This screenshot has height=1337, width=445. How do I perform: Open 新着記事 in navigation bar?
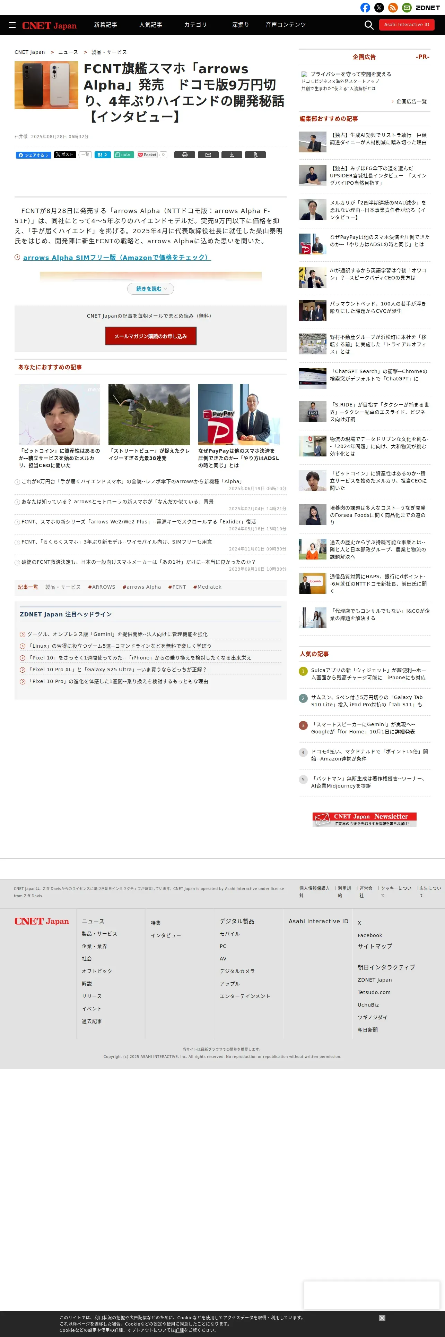tap(105, 25)
